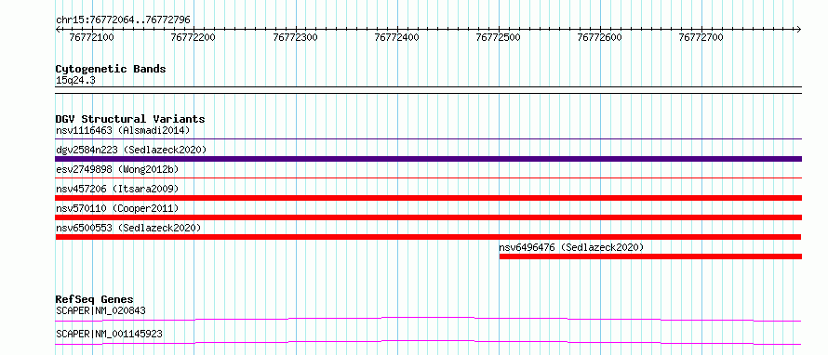
Task: Click the 76772200 ruler coordinate
Action: point(194,37)
